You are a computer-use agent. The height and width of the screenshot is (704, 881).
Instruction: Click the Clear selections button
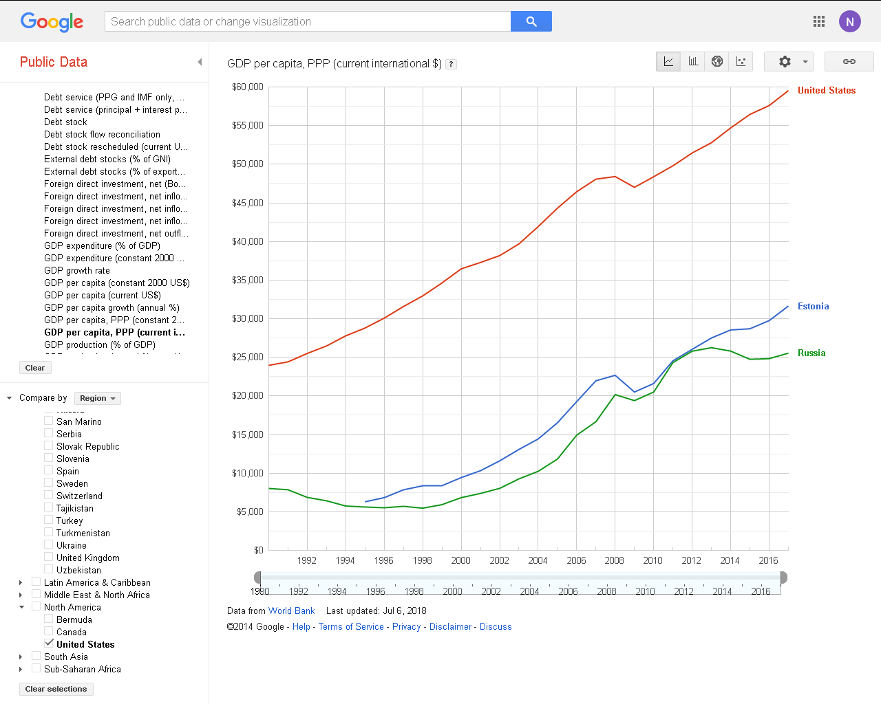pos(56,689)
